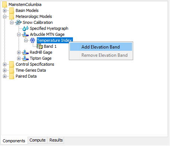The image size is (170, 146).
Task: Switch to the Compute tab
Action: [38, 140]
